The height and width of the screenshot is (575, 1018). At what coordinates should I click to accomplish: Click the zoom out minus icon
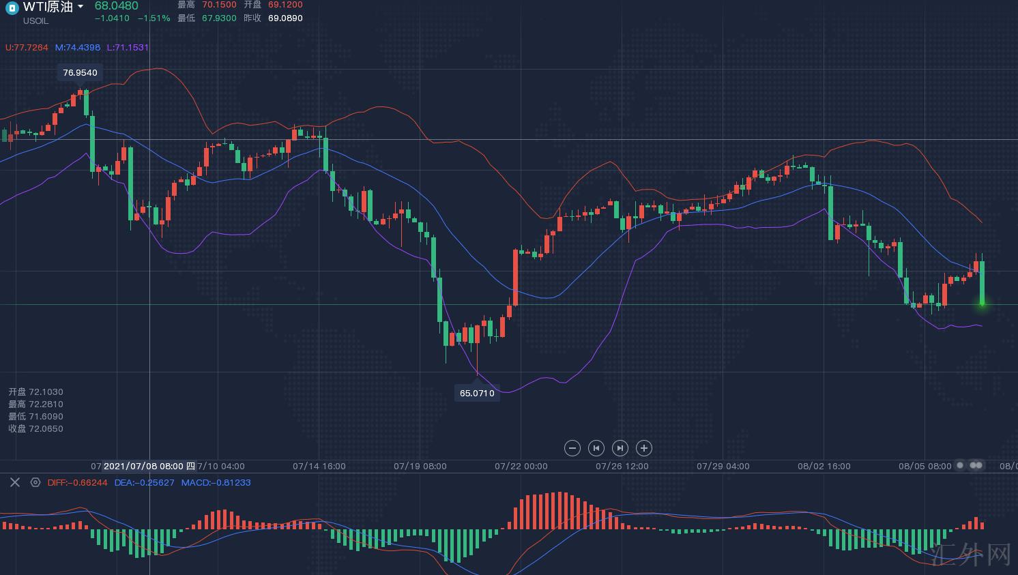point(572,448)
